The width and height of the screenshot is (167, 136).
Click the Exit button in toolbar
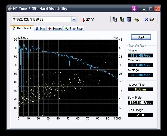click(x=149, y=20)
